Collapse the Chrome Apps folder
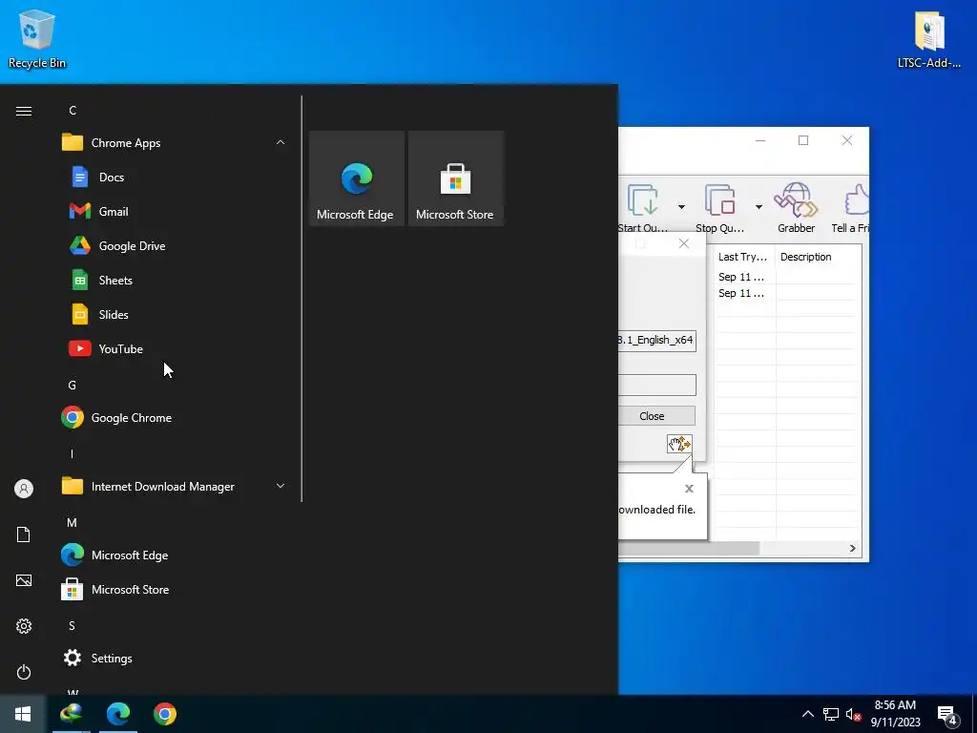The height and width of the screenshot is (733, 977). tap(281, 143)
